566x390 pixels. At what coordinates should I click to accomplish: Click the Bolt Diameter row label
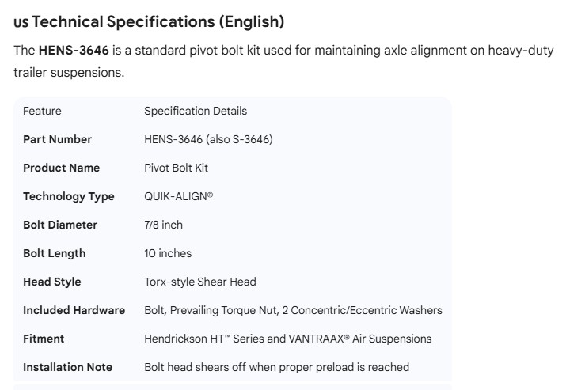pos(60,225)
